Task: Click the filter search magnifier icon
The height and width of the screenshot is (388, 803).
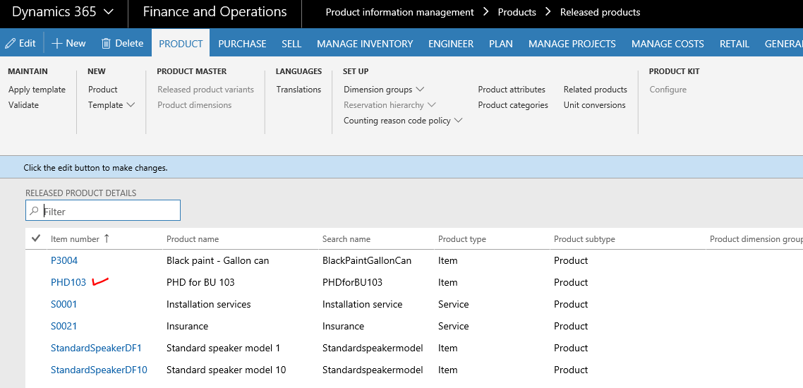Action: pos(35,211)
